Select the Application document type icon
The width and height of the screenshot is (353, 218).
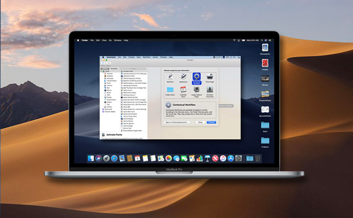point(183,77)
